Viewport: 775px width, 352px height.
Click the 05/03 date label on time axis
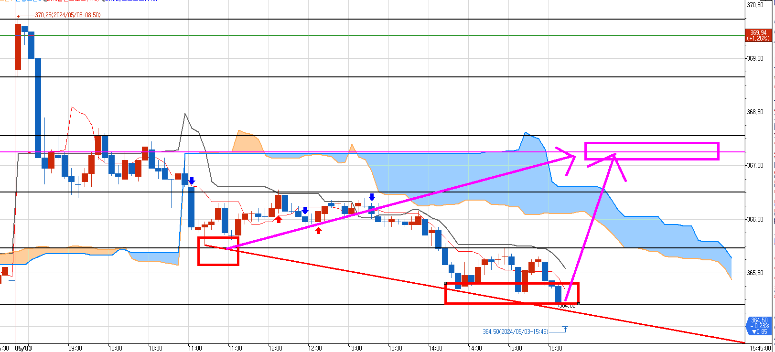[23, 348]
